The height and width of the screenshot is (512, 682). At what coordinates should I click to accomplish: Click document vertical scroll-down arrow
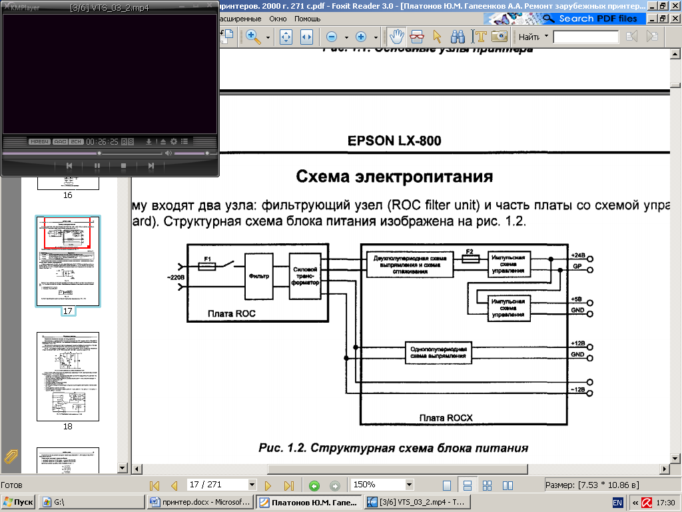pos(675,458)
